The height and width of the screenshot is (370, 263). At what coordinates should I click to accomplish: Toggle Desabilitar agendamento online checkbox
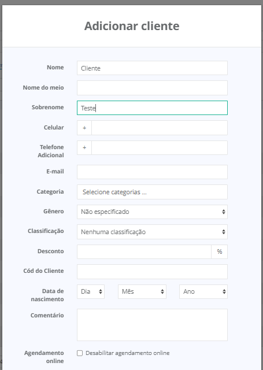(x=80, y=353)
